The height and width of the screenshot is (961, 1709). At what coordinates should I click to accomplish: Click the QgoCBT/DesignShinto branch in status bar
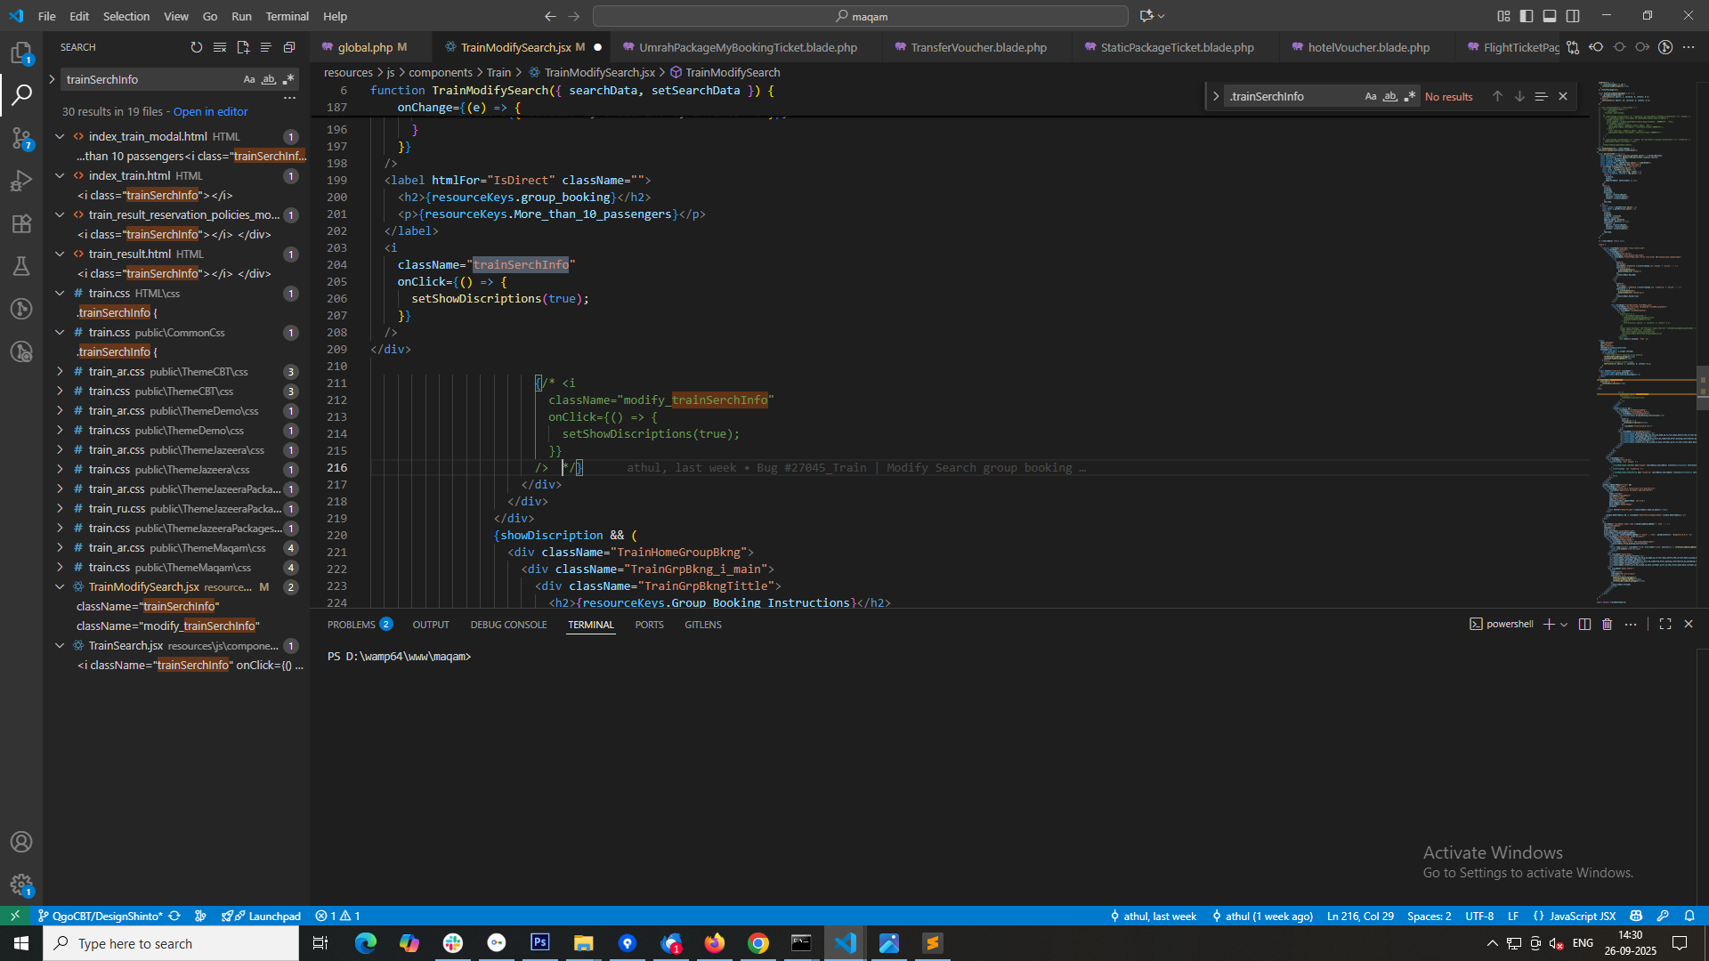pos(107,916)
